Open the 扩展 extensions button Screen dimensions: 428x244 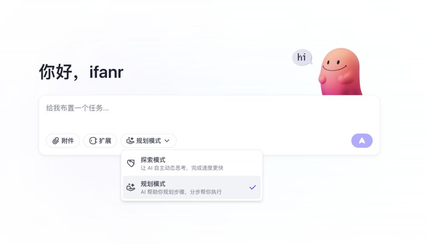pyautogui.click(x=100, y=141)
